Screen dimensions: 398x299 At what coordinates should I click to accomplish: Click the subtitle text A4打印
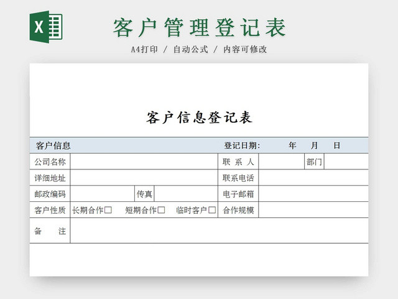(x=144, y=49)
